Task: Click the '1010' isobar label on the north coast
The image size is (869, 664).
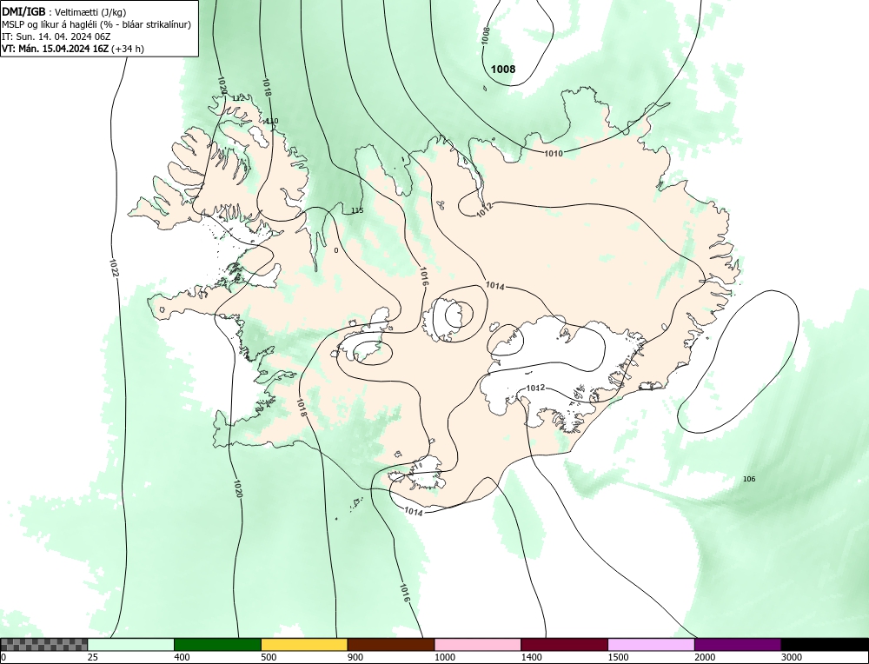Action: [553, 154]
